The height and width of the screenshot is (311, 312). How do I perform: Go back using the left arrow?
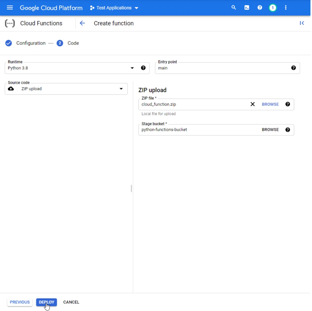[x=82, y=23]
